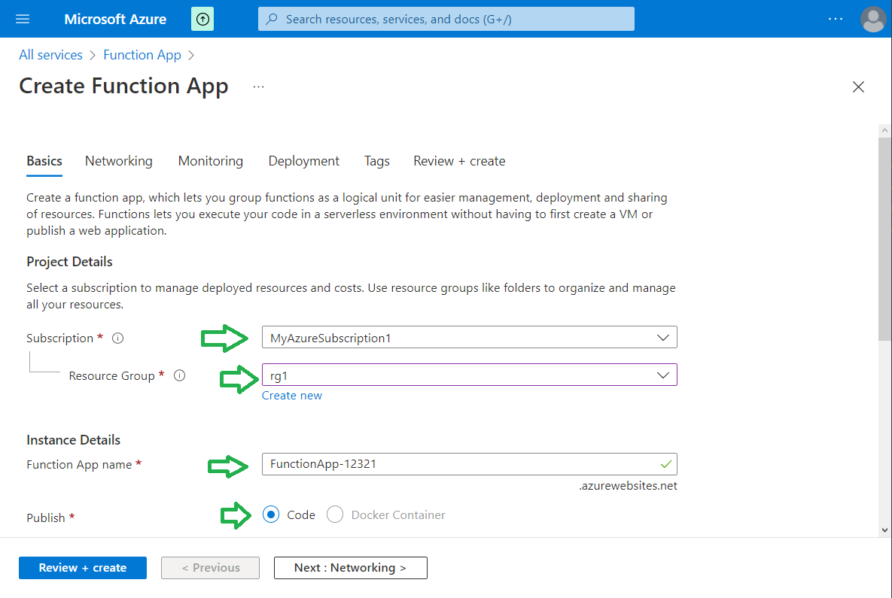Click the Function App name label

[79, 464]
